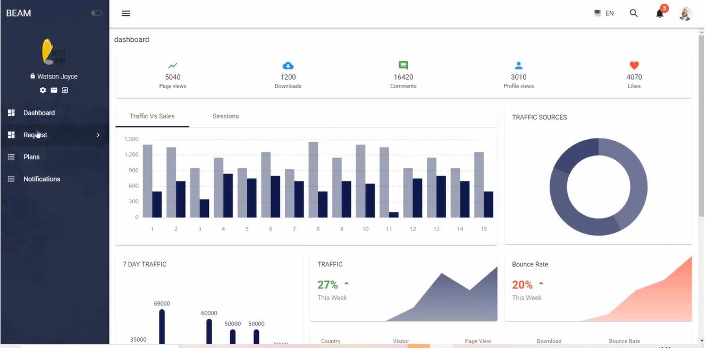This screenshot has height=348, width=707.
Task: Click the 1200 downloads value
Action: click(x=288, y=77)
